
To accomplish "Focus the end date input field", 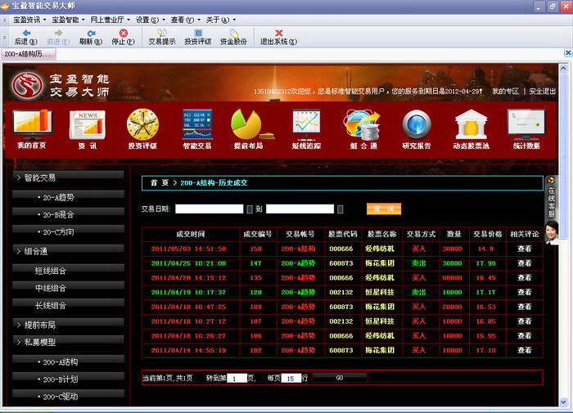I will (300, 209).
